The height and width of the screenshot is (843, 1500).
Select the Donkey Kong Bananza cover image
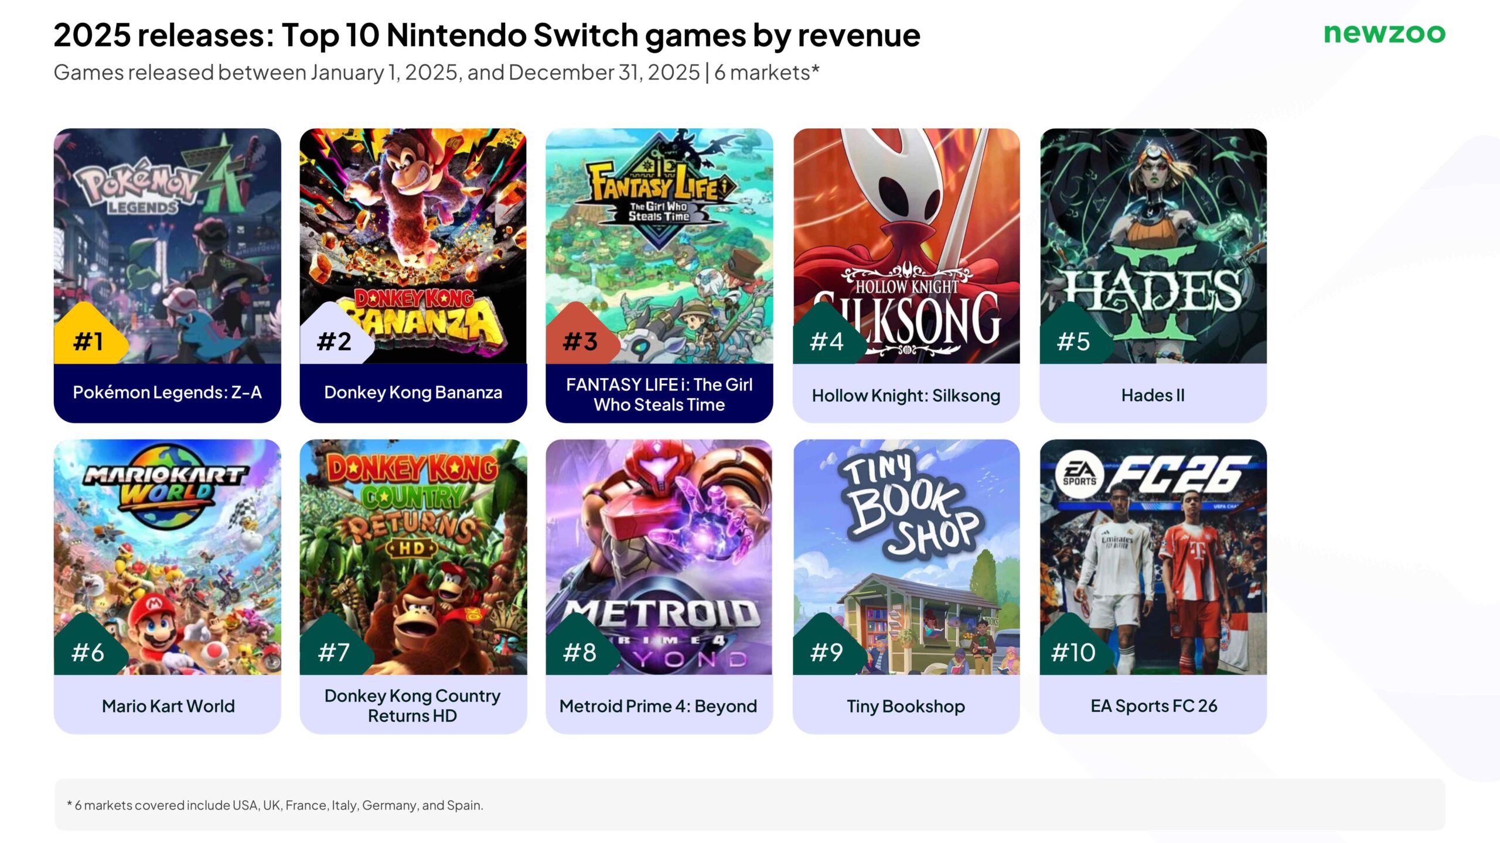pos(413,234)
